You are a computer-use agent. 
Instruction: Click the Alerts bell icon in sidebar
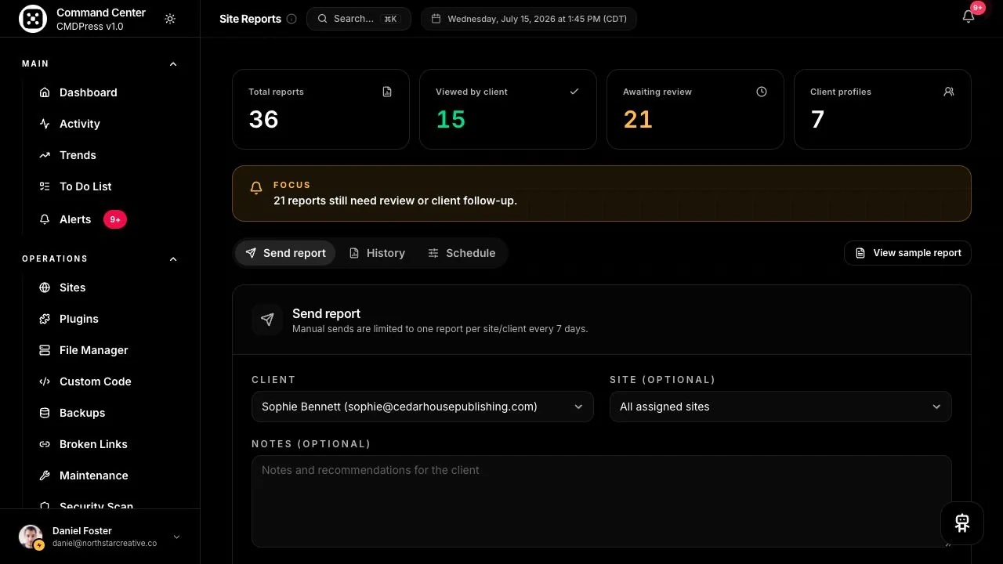(45, 219)
